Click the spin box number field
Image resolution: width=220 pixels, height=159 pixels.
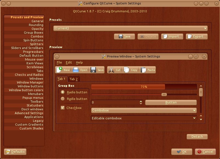[x=115, y=102]
